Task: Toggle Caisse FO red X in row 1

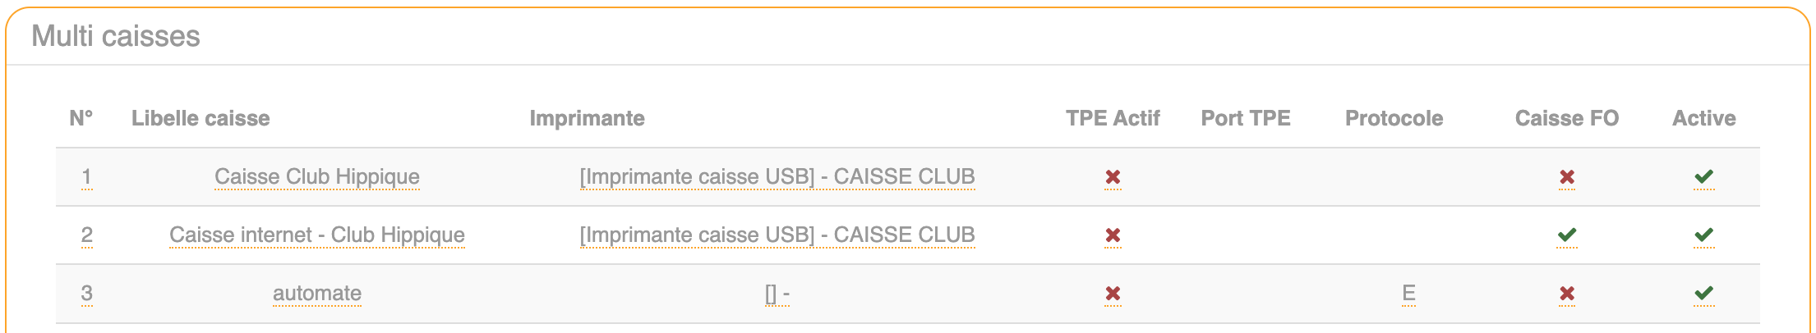Action: click(x=1566, y=177)
